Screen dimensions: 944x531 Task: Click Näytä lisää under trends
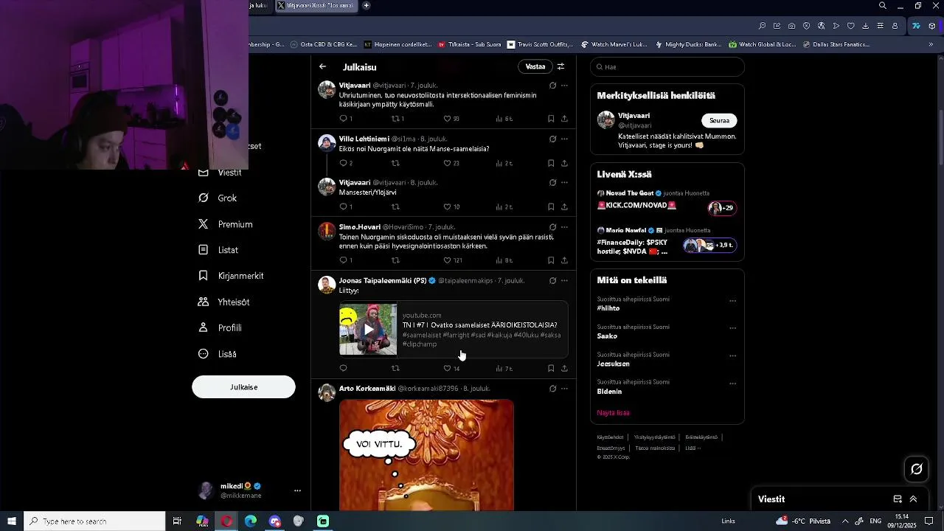coord(614,413)
